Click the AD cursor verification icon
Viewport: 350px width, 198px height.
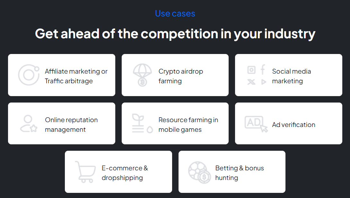coord(256,124)
